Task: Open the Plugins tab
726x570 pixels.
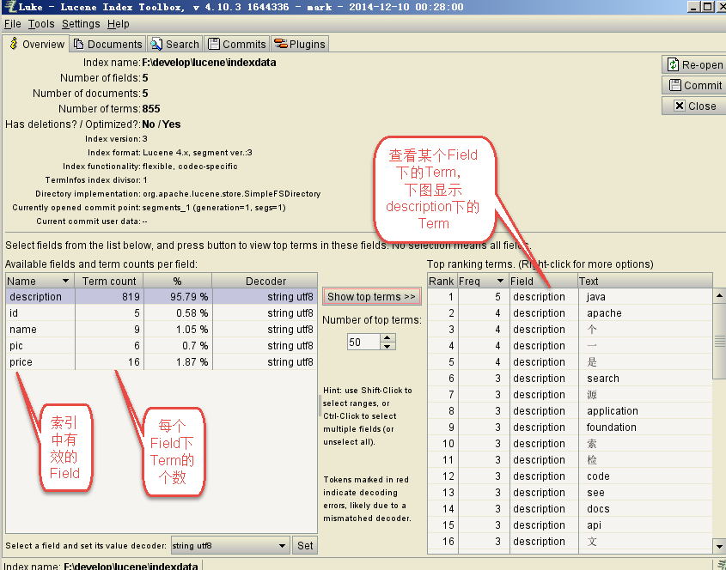Action: click(x=300, y=44)
